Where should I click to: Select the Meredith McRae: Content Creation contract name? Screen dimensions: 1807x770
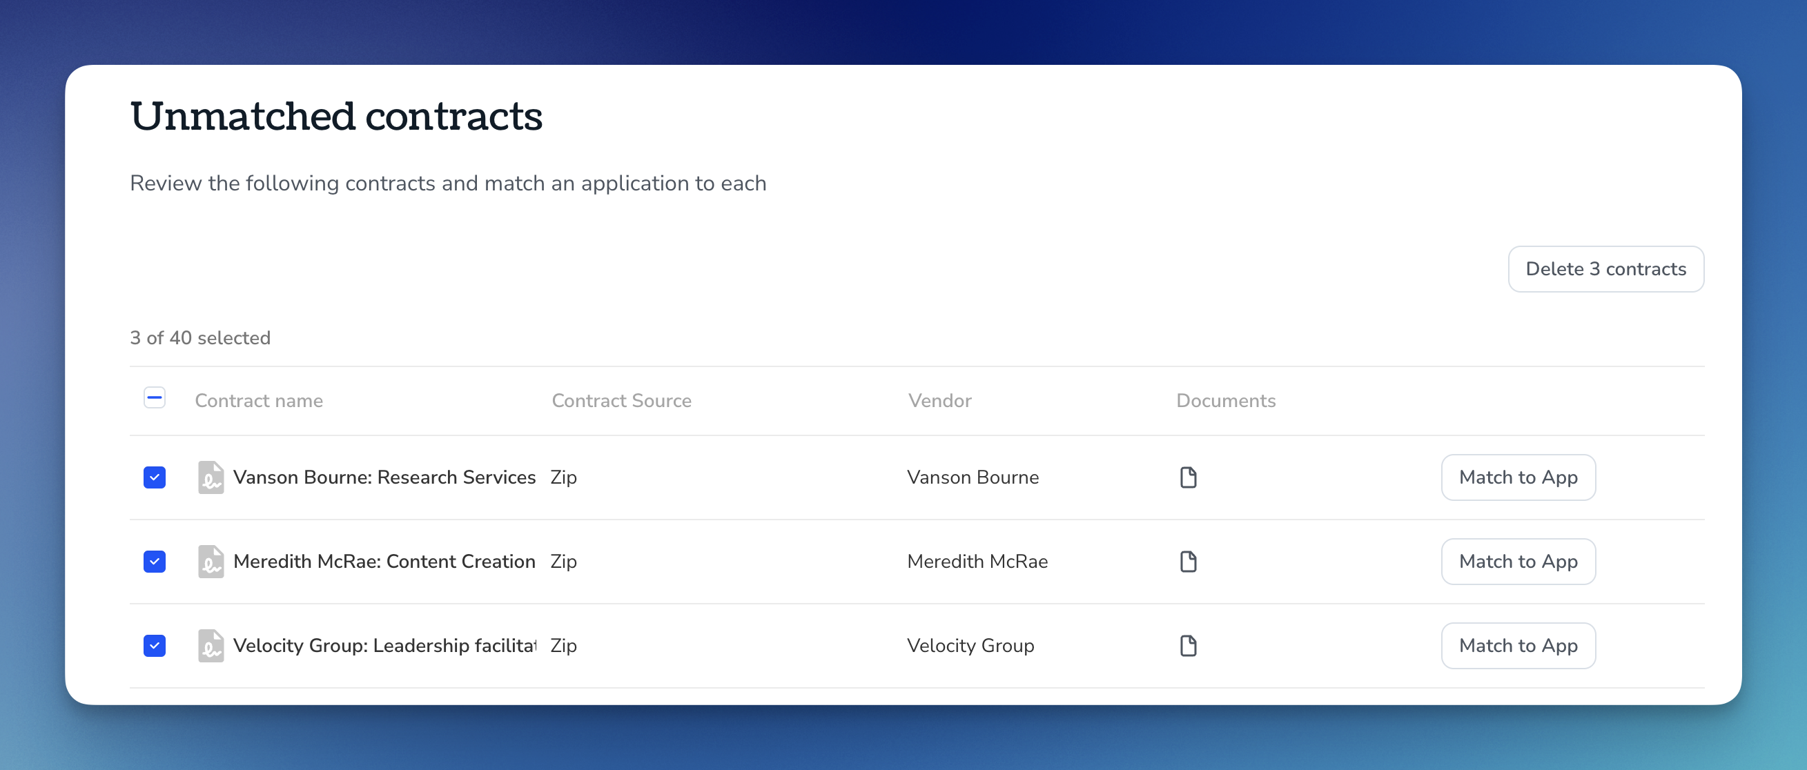click(x=384, y=562)
